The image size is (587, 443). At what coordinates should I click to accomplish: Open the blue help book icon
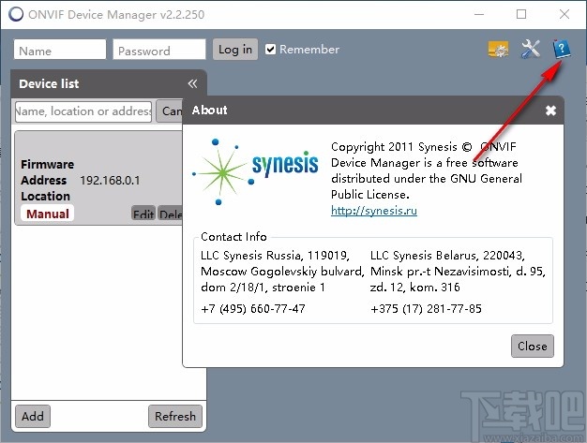[x=562, y=49]
